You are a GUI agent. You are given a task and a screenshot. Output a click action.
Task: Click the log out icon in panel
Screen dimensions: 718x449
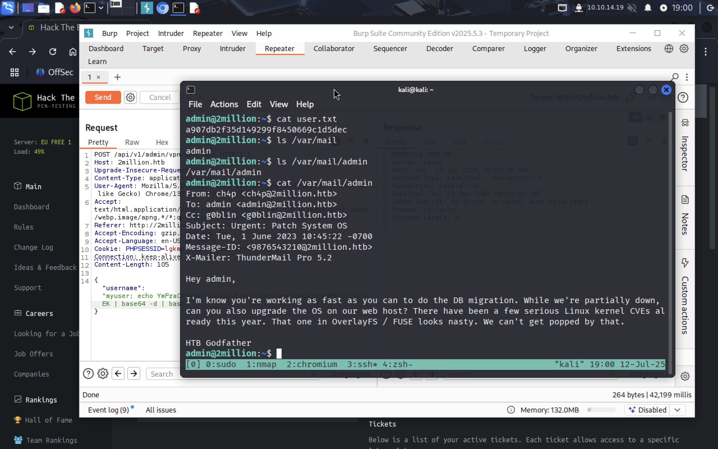tap(711, 8)
